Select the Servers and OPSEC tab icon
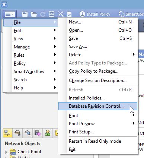Screen dimensions: 144x158 tap(38, 133)
